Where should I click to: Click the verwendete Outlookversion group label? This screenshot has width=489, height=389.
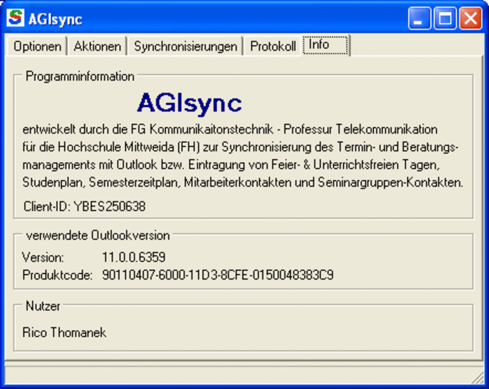click(98, 236)
